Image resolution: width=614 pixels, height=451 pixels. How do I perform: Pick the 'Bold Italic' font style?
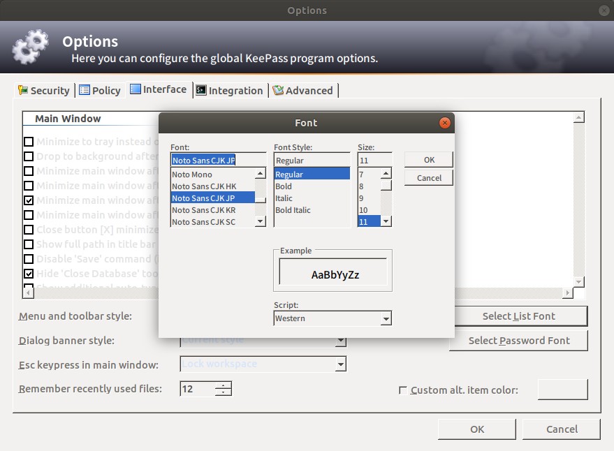[312, 210]
